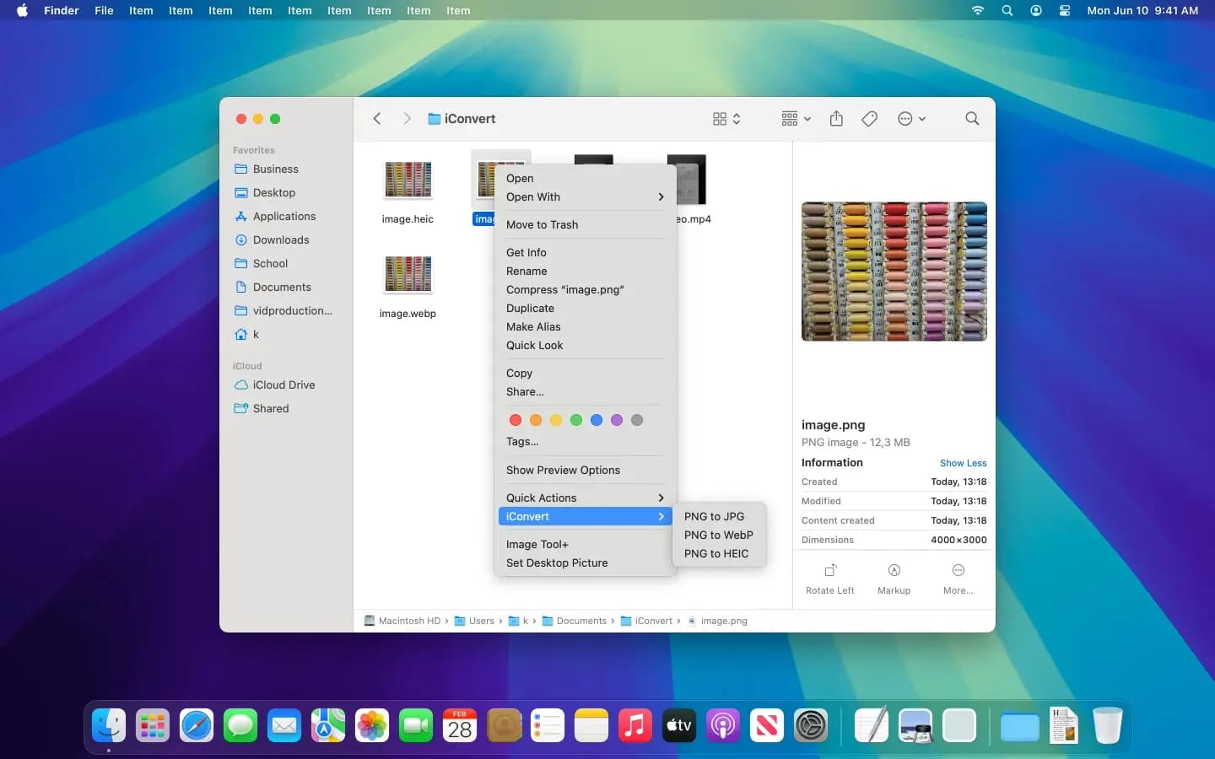The image size is (1215, 759).
Task: Choose Tags… in the context menu
Action: point(585,442)
